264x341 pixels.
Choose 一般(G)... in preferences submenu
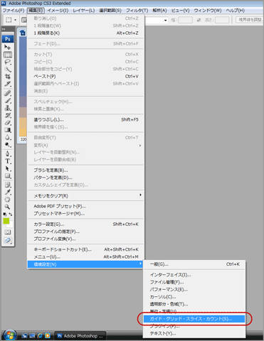(x=194, y=264)
